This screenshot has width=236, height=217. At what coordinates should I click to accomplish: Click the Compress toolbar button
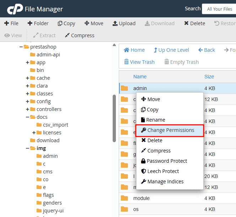(x=80, y=35)
